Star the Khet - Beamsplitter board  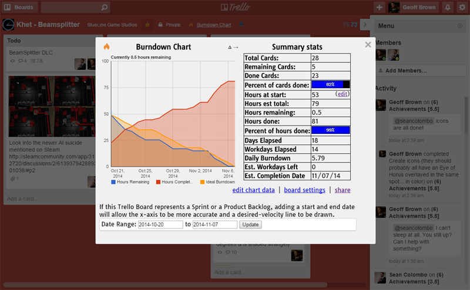pos(147,25)
